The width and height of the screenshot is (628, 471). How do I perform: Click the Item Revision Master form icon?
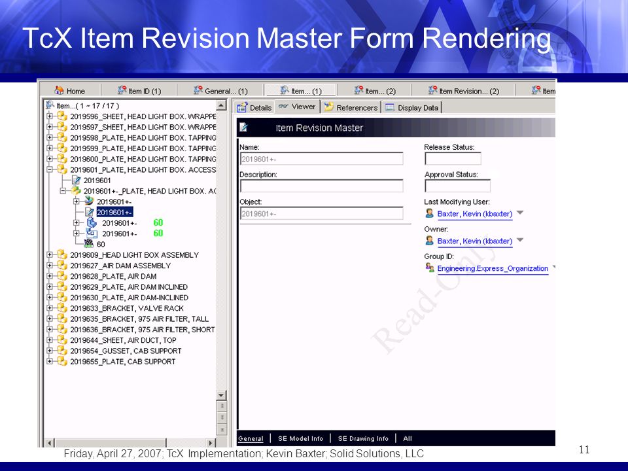click(x=243, y=128)
